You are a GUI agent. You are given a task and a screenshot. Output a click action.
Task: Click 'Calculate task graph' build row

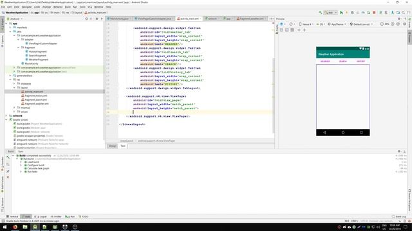pyautogui.click(x=37, y=168)
